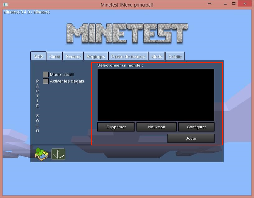Switch to the Solo tab

pos(38,56)
